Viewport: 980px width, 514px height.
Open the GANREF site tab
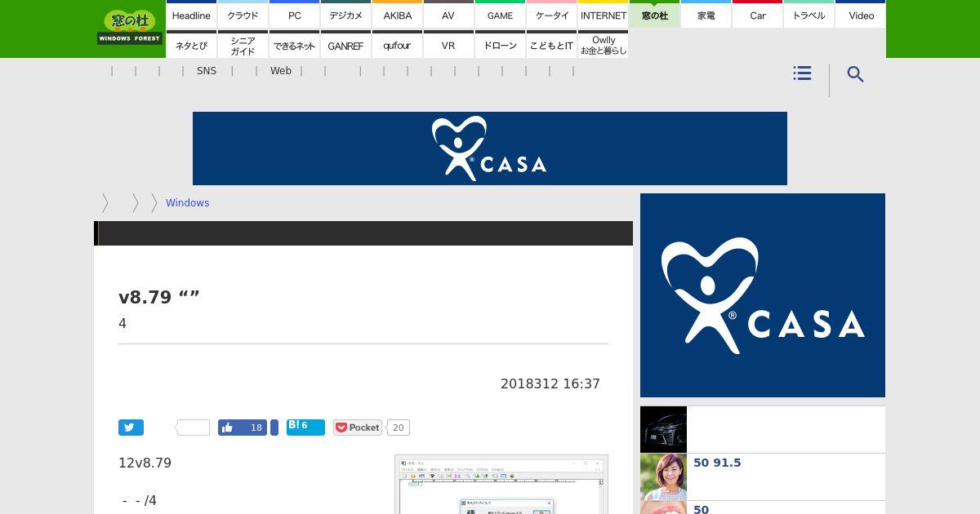(345, 44)
